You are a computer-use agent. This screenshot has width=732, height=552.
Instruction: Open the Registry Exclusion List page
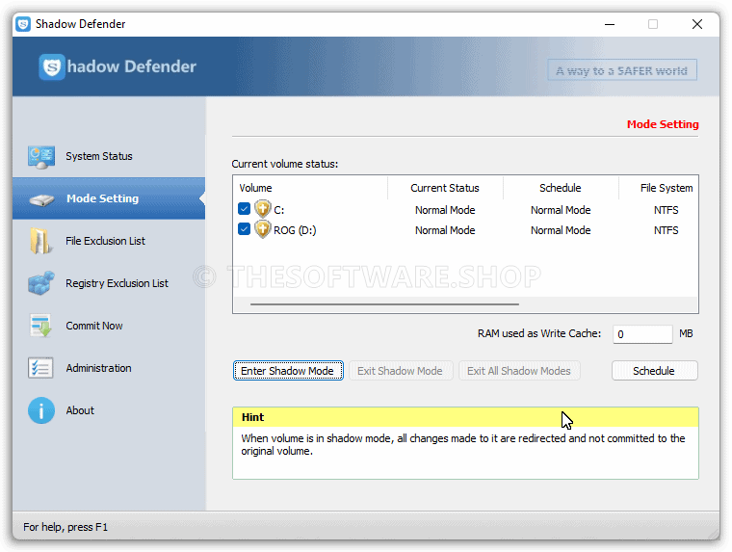(x=117, y=283)
